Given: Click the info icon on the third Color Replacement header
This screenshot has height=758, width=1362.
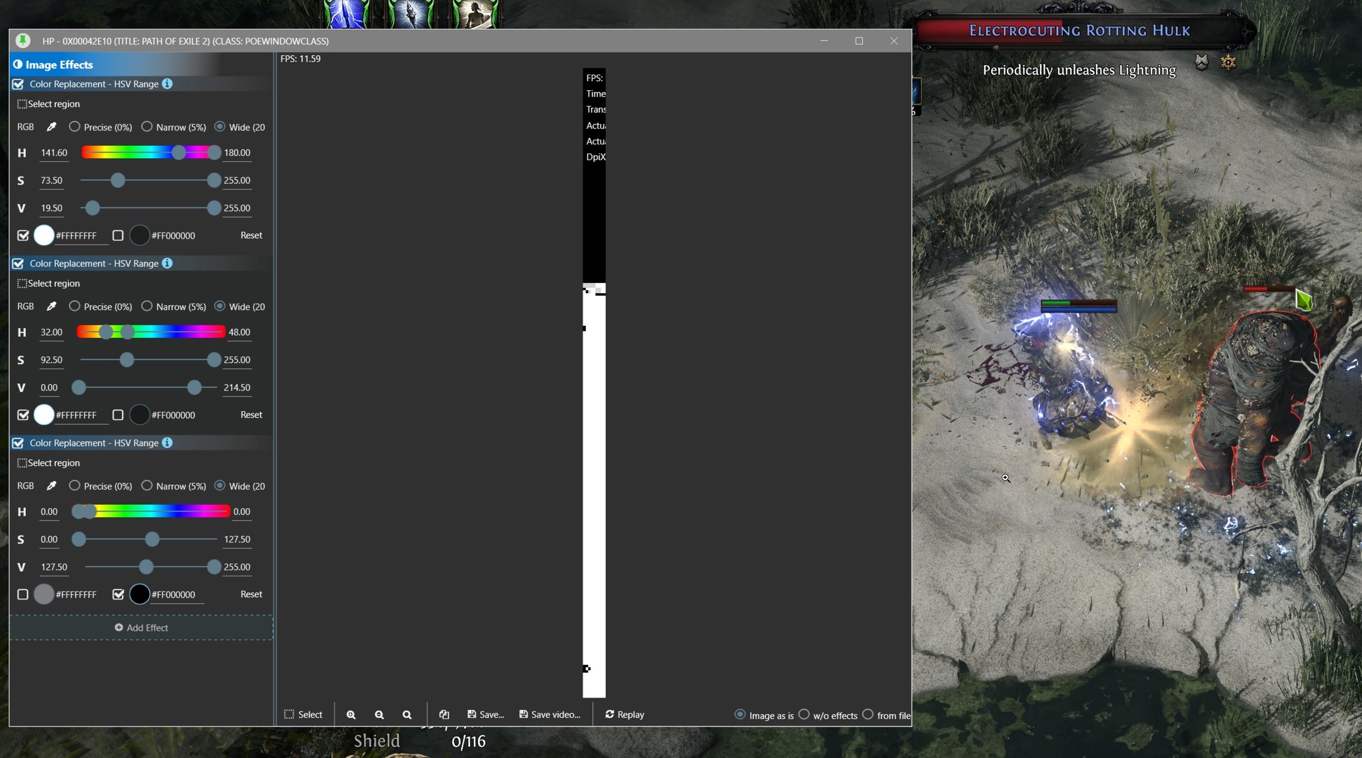Looking at the screenshot, I should (167, 443).
